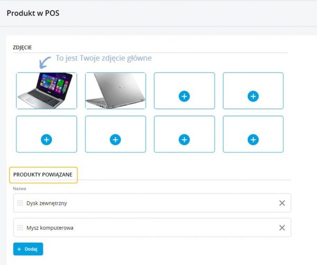Select the Dysk zewnętrzny row text

[x=46, y=203]
